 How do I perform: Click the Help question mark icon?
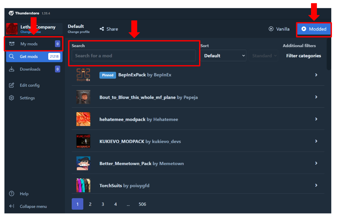[12, 194]
